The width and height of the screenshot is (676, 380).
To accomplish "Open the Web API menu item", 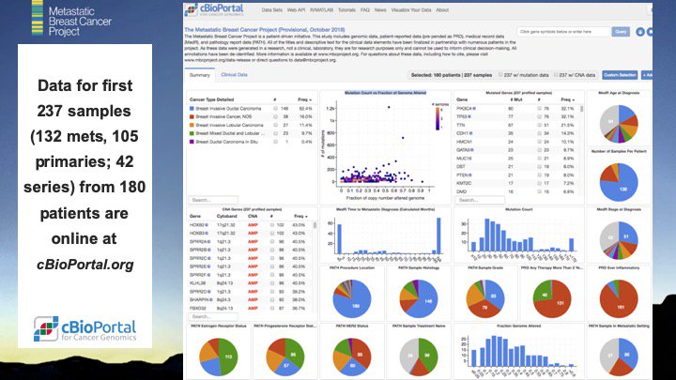I will 296,10.
